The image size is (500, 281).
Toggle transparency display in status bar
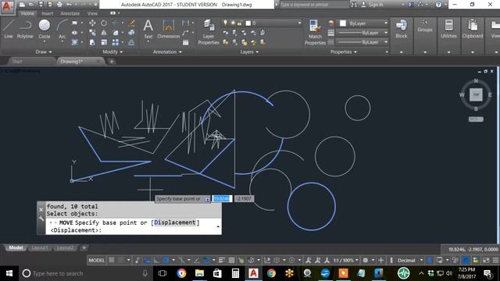click(x=232, y=260)
